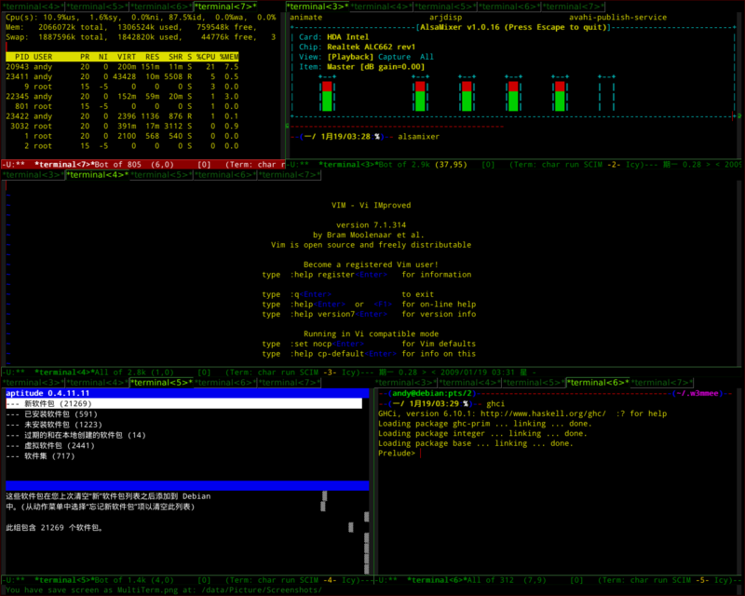Click the *terminal<4>* mode line buffer name

pos(65,372)
